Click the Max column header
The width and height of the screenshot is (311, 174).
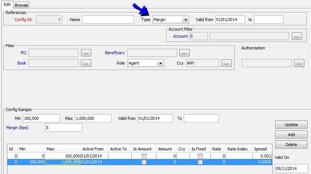coord(62,149)
